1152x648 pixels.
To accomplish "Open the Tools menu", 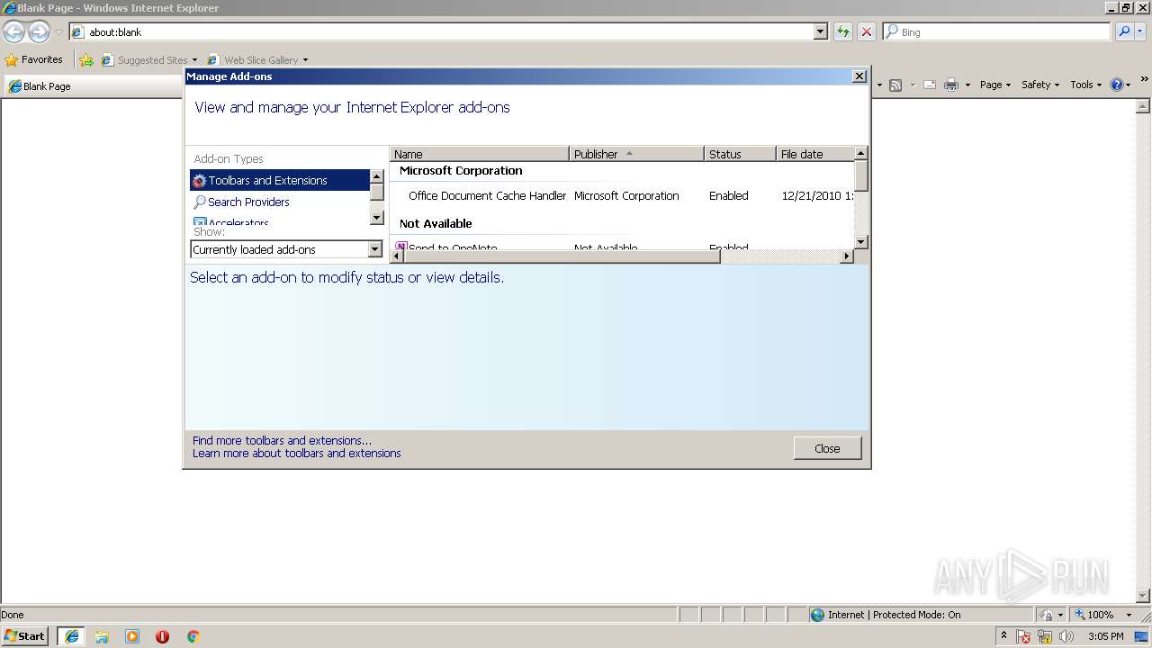I will coord(1085,85).
